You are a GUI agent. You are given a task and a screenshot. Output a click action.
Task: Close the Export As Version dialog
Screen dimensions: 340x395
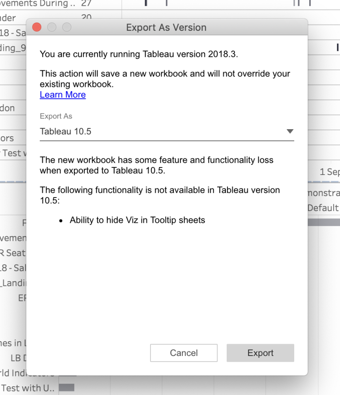coord(37,27)
